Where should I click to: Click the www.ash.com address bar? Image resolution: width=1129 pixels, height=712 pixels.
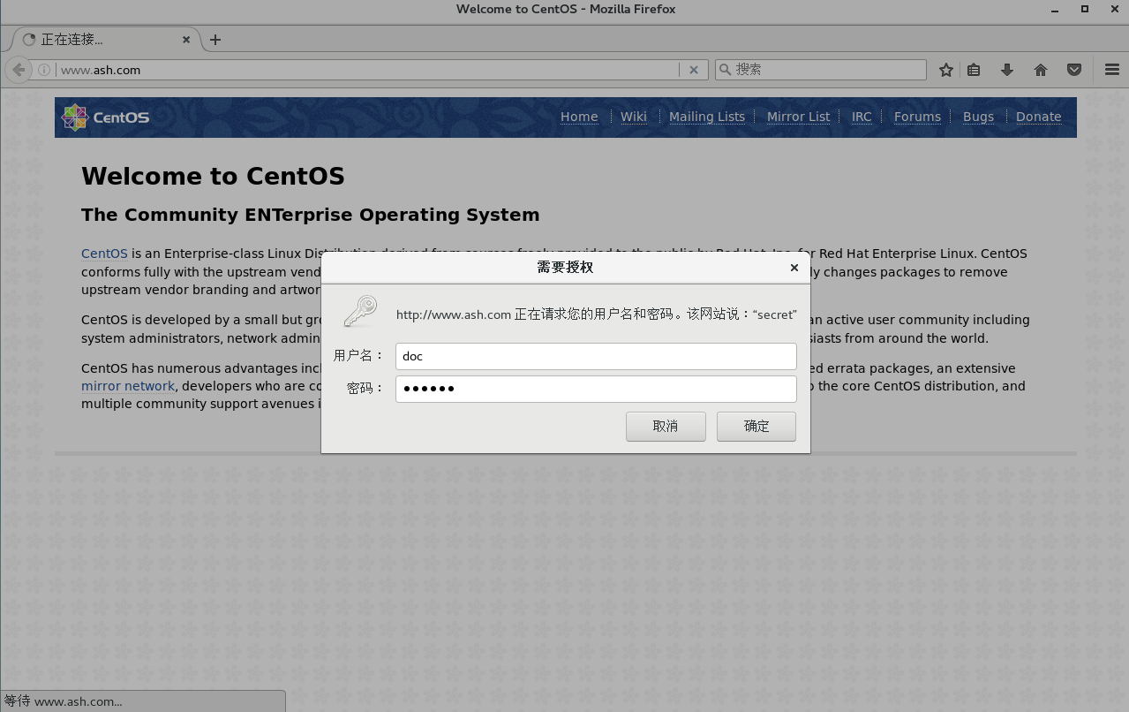tap(366, 70)
